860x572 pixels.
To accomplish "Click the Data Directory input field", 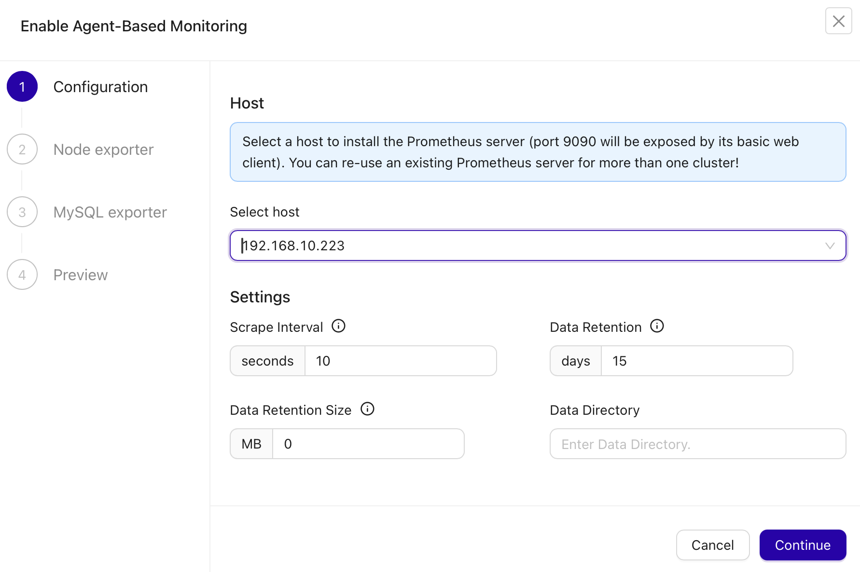I will pos(697,444).
